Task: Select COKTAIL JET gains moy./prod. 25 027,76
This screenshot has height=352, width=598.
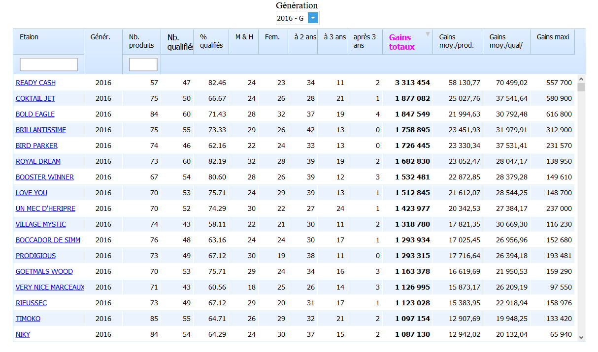Action: click(x=465, y=98)
